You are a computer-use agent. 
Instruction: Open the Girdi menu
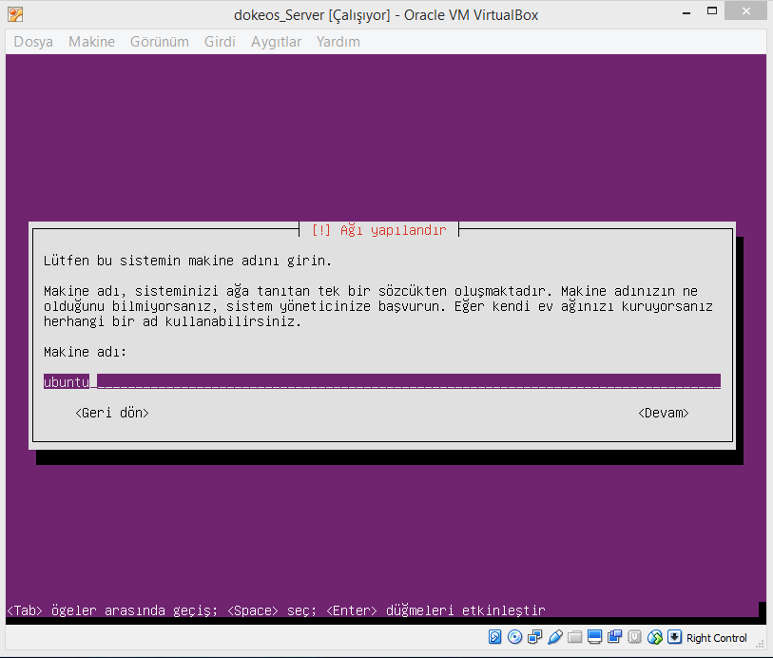pyautogui.click(x=220, y=42)
